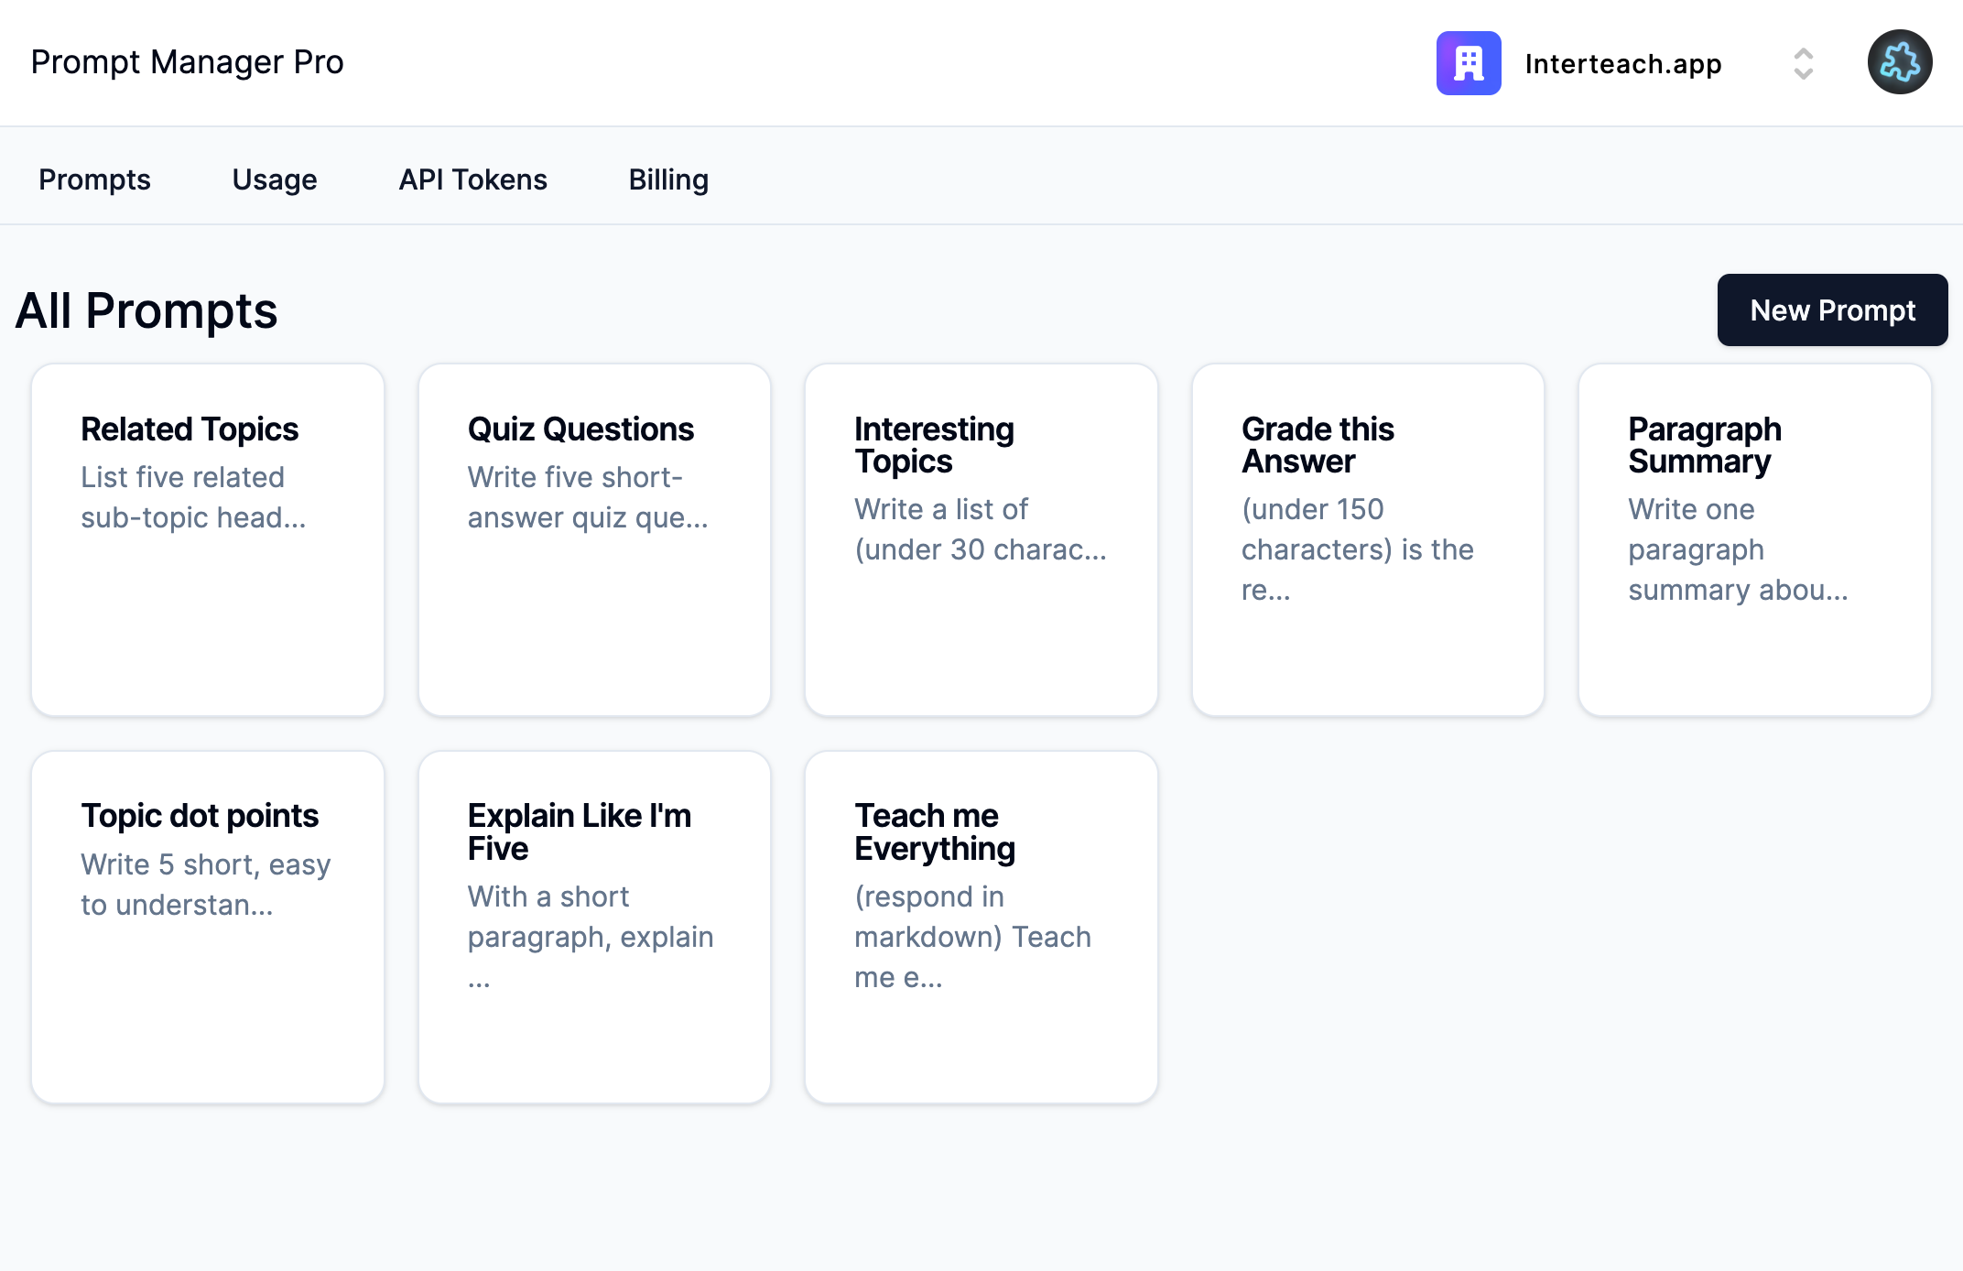Open the Usage tab
Screen dimensions: 1963x1271
(x=274, y=179)
